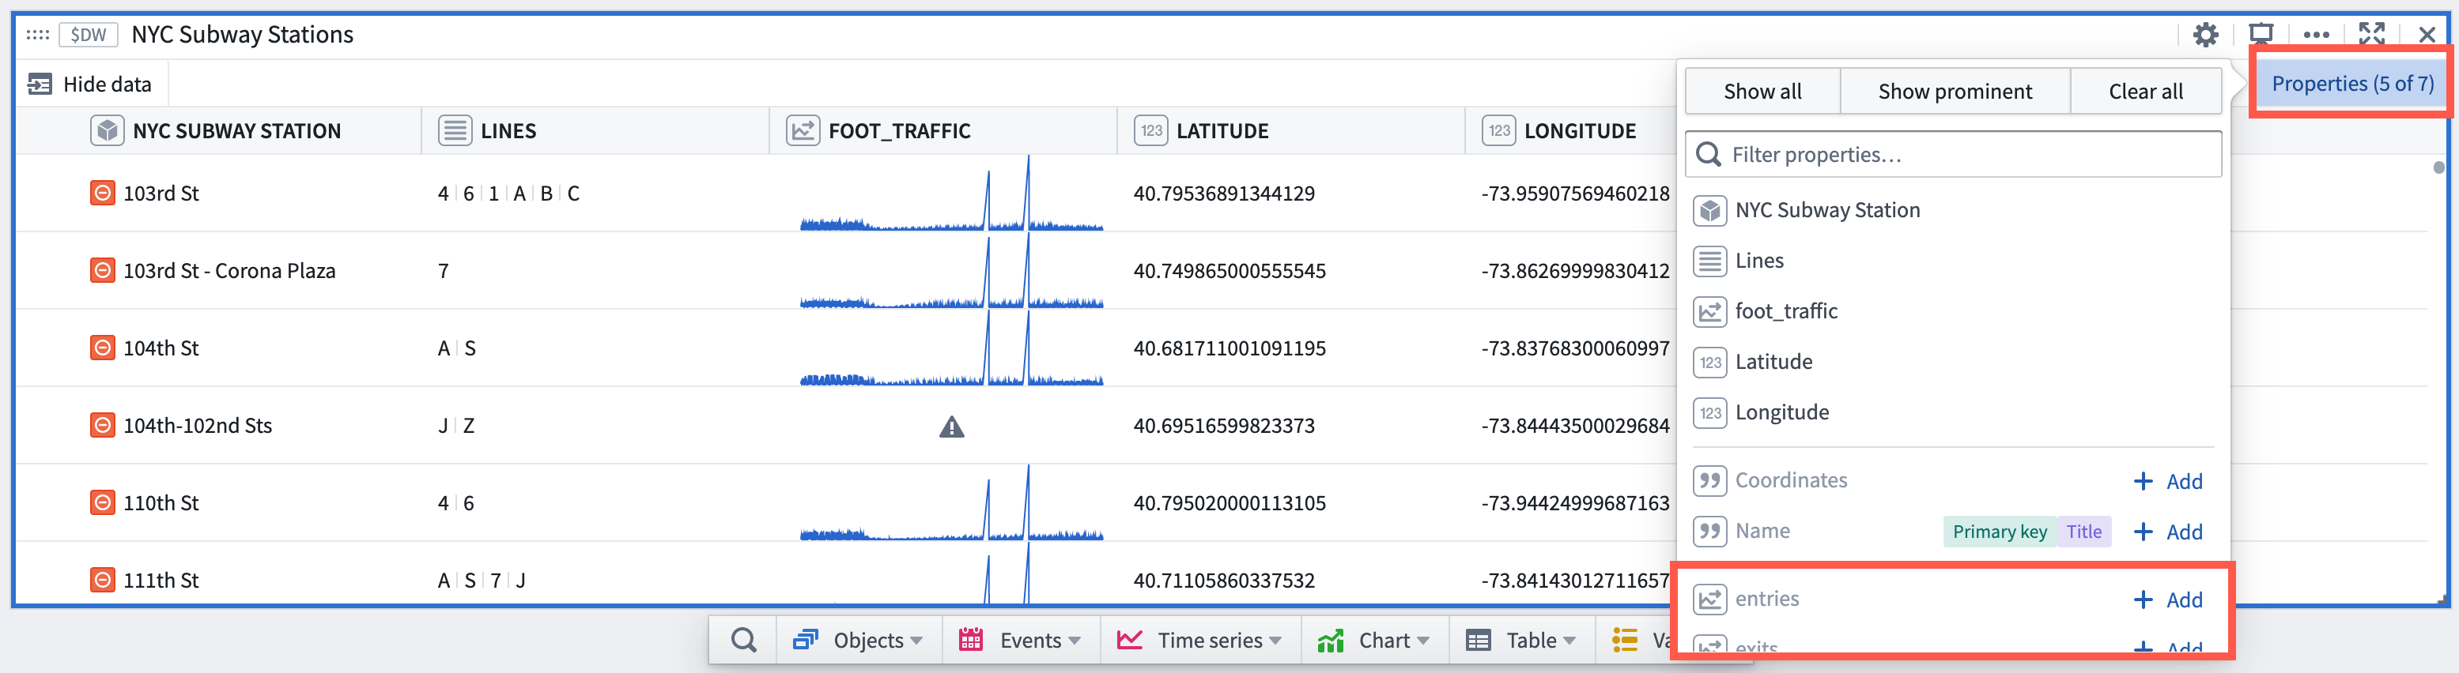Open the Objects dropdown
Image resolution: width=2459 pixels, height=673 pixels.
pyautogui.click(x=858, y=640)
